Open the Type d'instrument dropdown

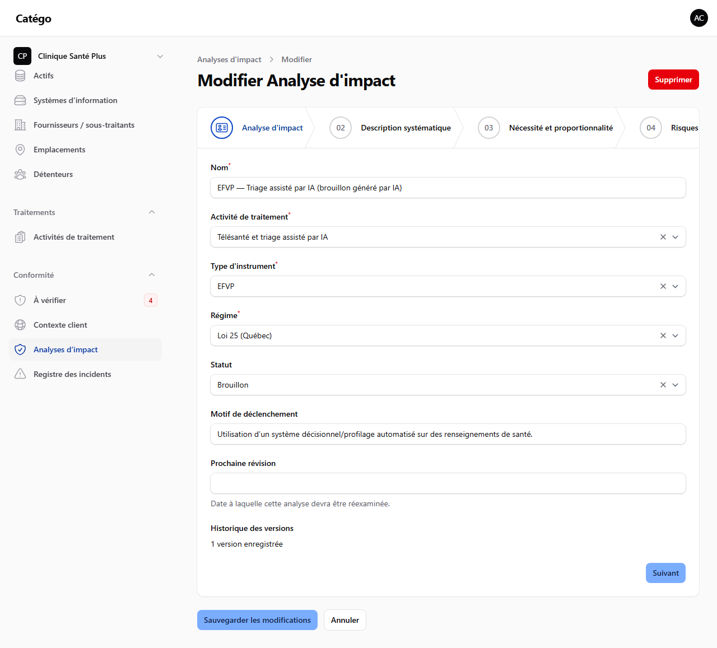coord(676,286)
